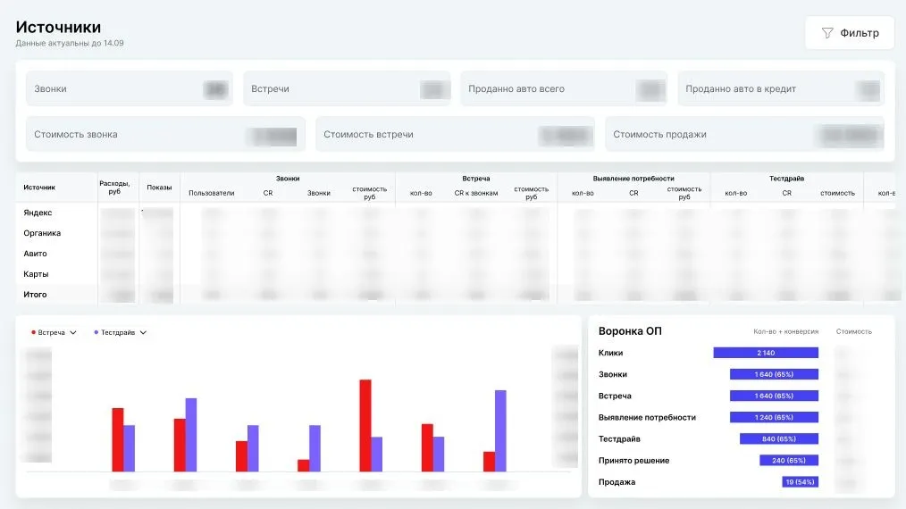Select the Проданно авто в кредит card
This screenshot has width=906, height=509.
780,89
